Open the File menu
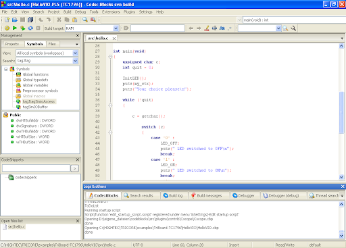This screenshot has height=248, width=346. [5, 12]
